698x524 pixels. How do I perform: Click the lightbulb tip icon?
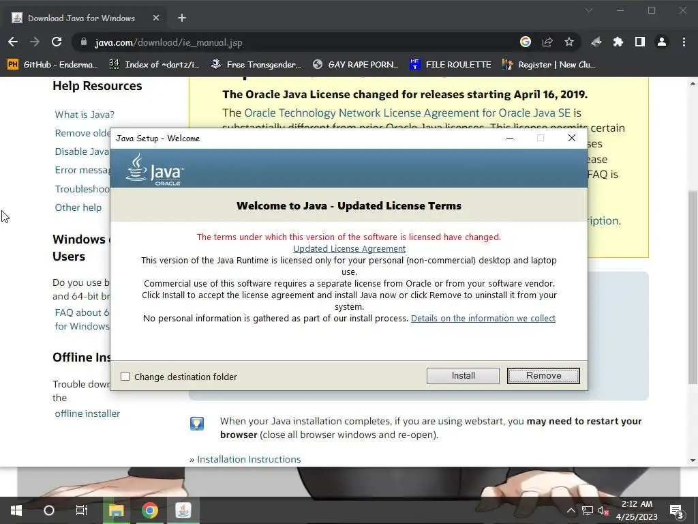click(x=197, y=423)
